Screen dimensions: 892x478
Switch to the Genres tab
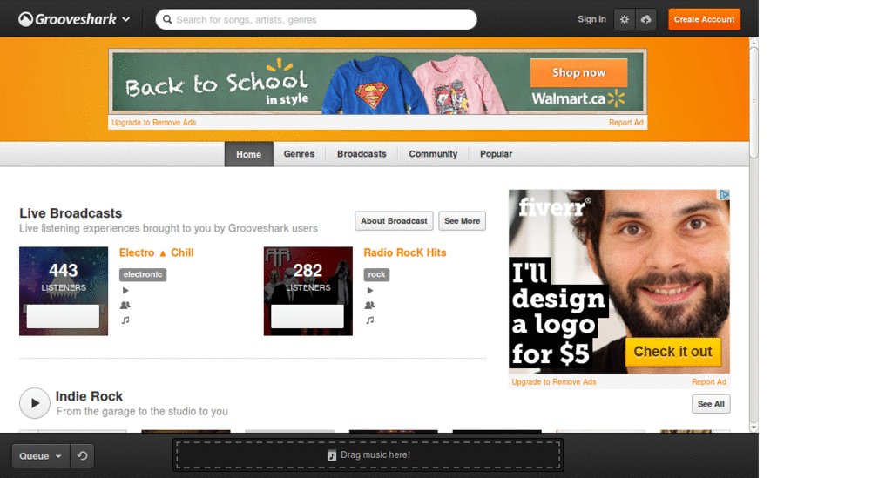(299, 154)
